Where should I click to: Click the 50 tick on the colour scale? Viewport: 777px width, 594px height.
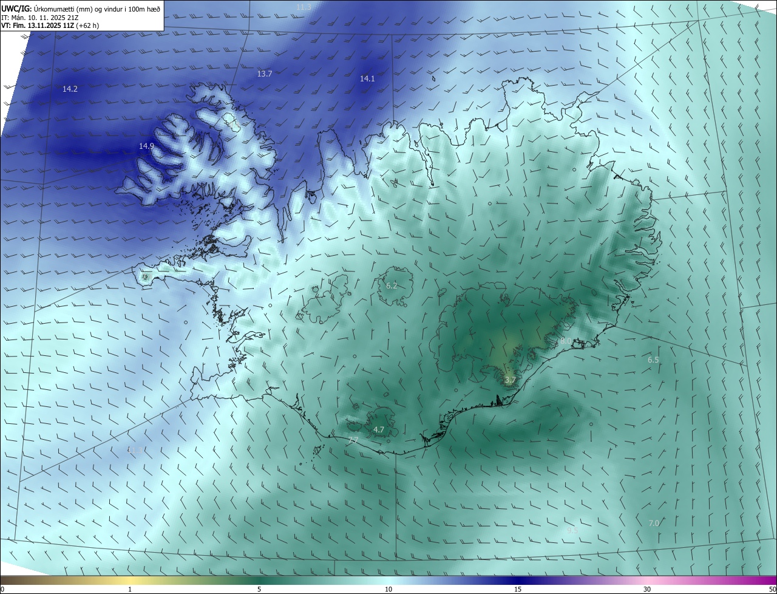(772, 589)
